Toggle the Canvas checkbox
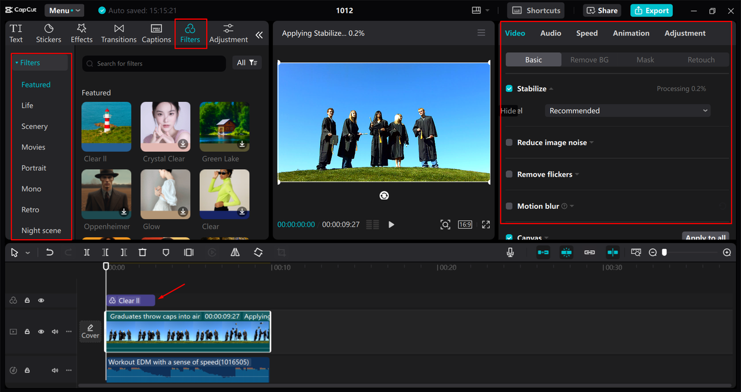The height and width of the screenshot is (392, 741). pyautogui.click(x=509, y=237)
